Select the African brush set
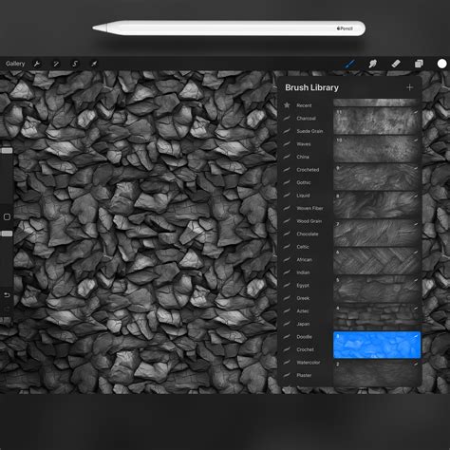Screen dimensions: 450x450 pos(304,260)
